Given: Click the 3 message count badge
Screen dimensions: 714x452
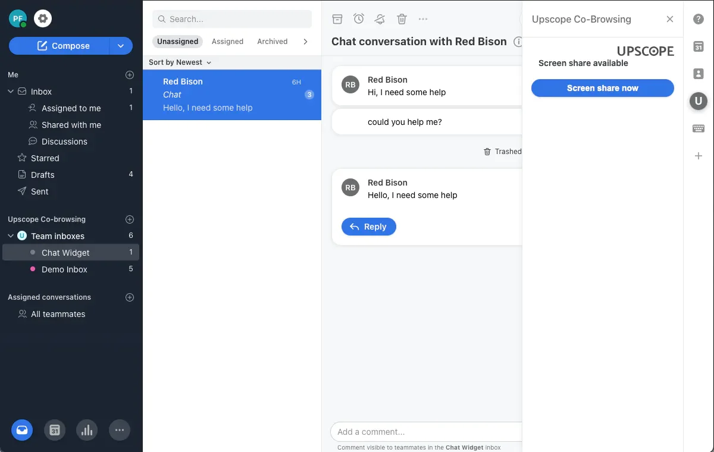Looking at the screenshot, I should point(309,95).
